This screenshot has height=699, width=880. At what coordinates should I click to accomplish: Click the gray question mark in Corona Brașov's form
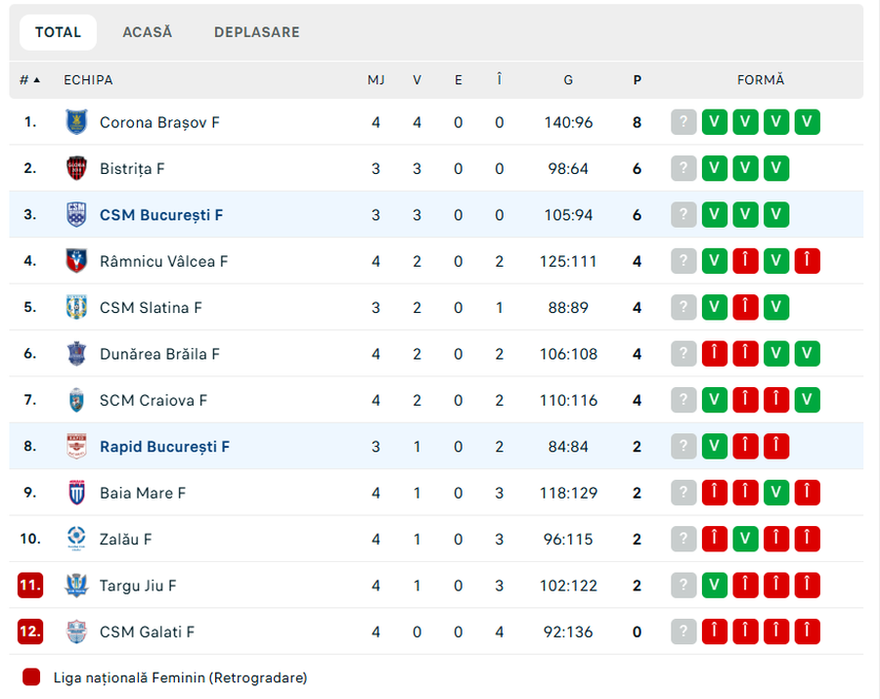pos(683,122)
